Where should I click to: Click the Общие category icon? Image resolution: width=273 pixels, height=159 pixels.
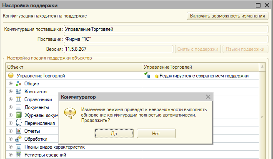(x=18, y=84)
